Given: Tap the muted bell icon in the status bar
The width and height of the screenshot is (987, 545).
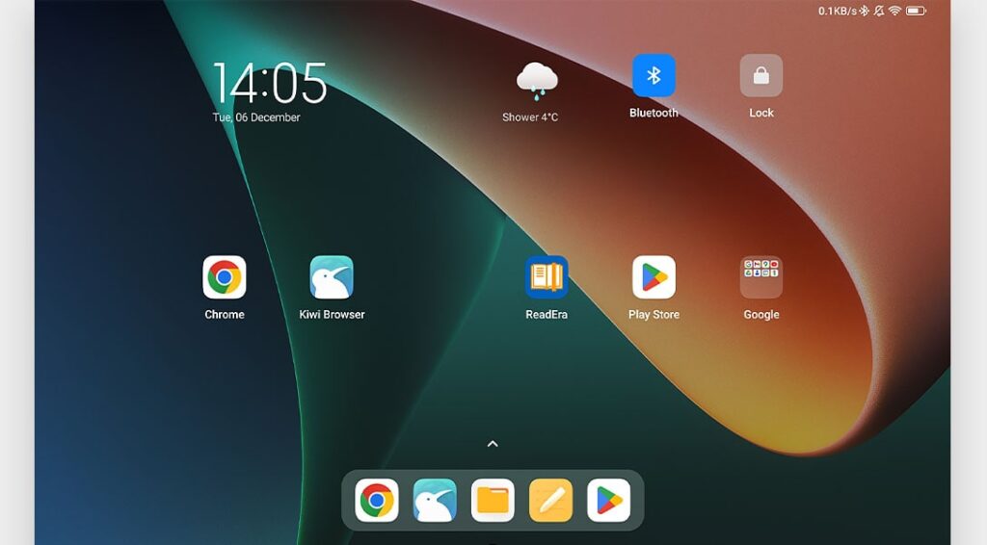Looking at the screenshot, I should 879,11.
